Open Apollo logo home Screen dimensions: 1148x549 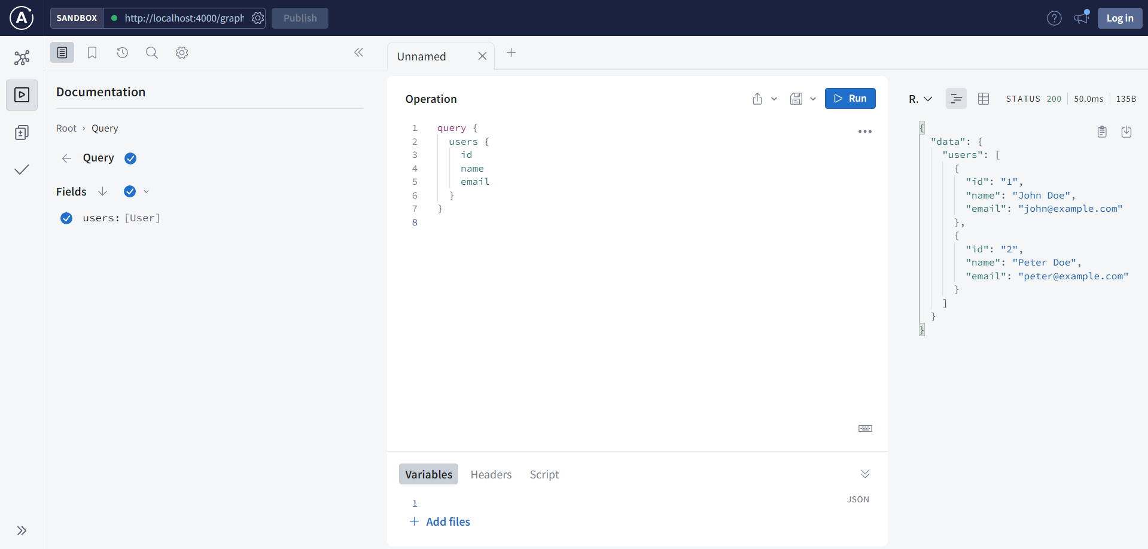(x=22, y=18)
